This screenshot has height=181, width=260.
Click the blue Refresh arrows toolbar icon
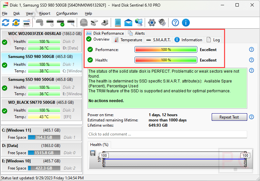click(x=6, y=23)
